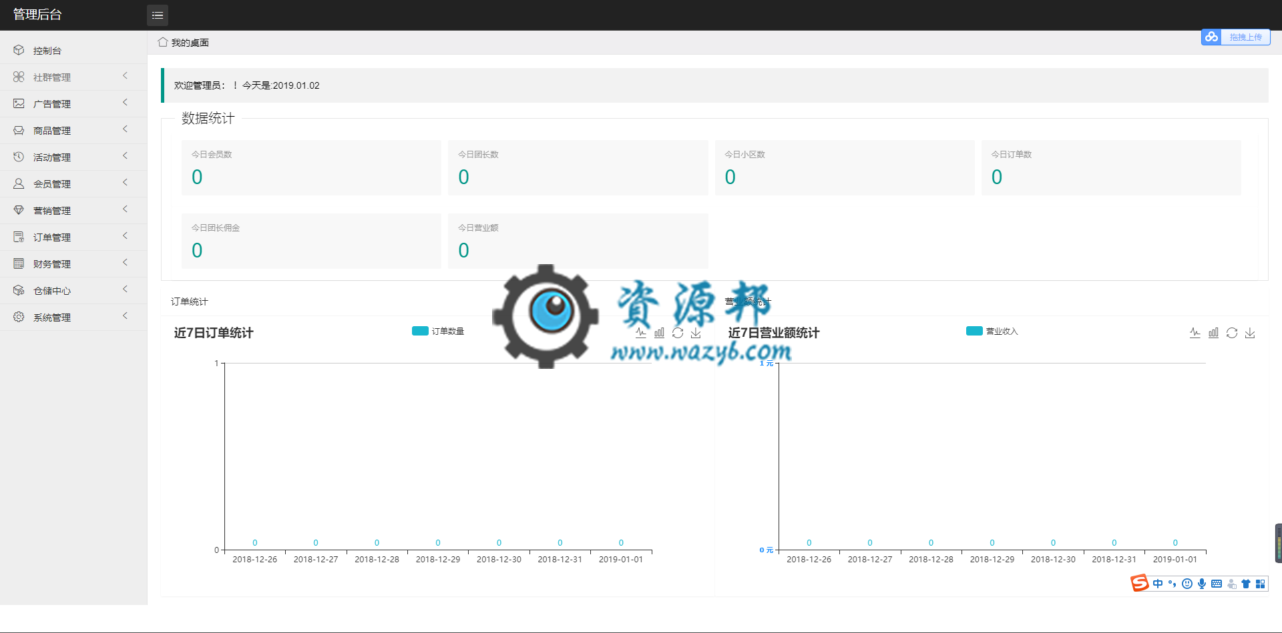
Task: Click the home icon beside 我的桌面
Action: [162, 42]
